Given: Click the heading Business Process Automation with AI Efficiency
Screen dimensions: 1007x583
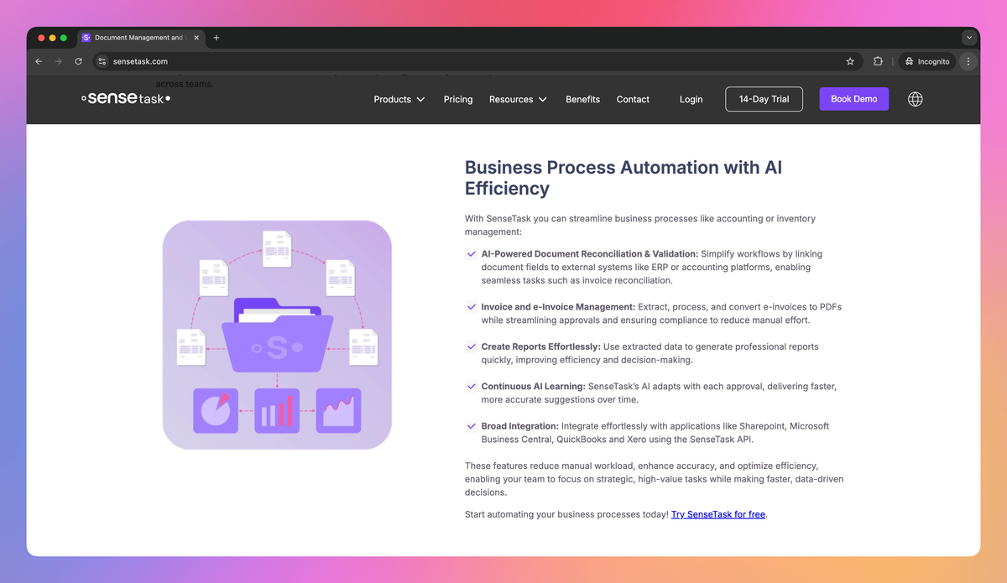Looking at the screenshot, I should (x=624, y=178).
